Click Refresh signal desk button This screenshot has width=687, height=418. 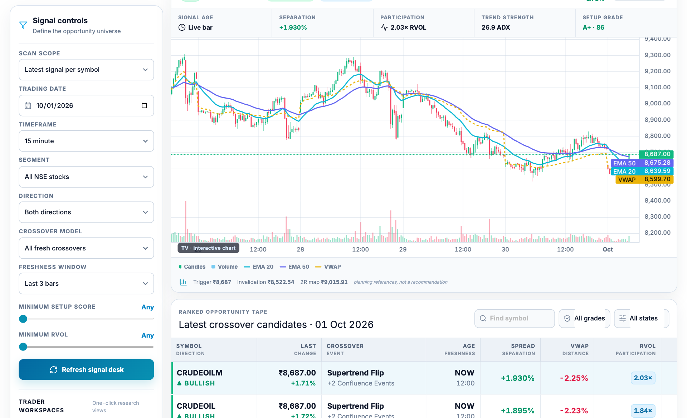pyautogui.click(x=86, y=370)
